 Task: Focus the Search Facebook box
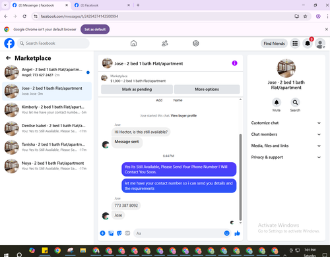[53, 43]
